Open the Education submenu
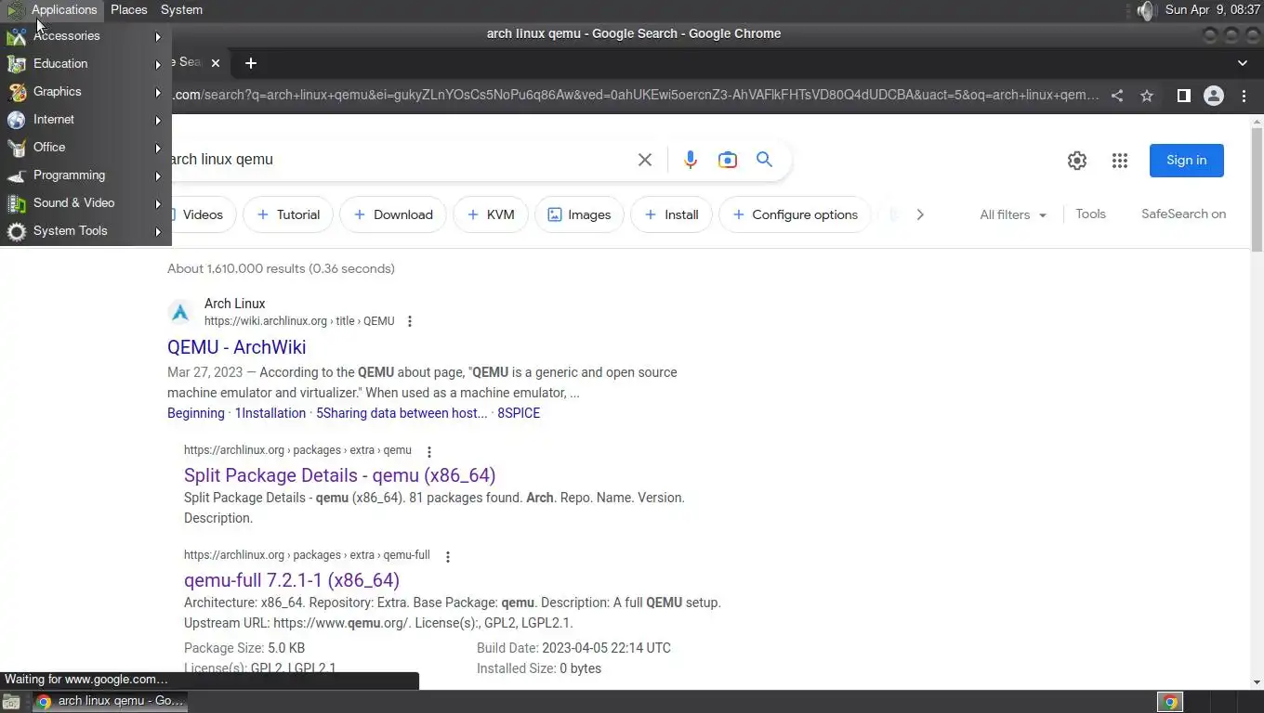The image size is (1264, 713). click(86, 64)
